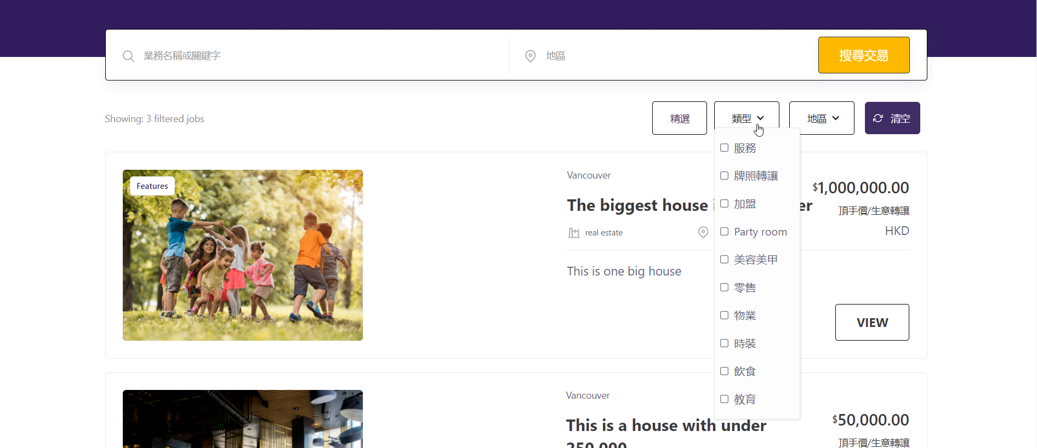This screenshot has width=1037, height=448.
Task: Click the real estate category icon
Action: (574, 233)
